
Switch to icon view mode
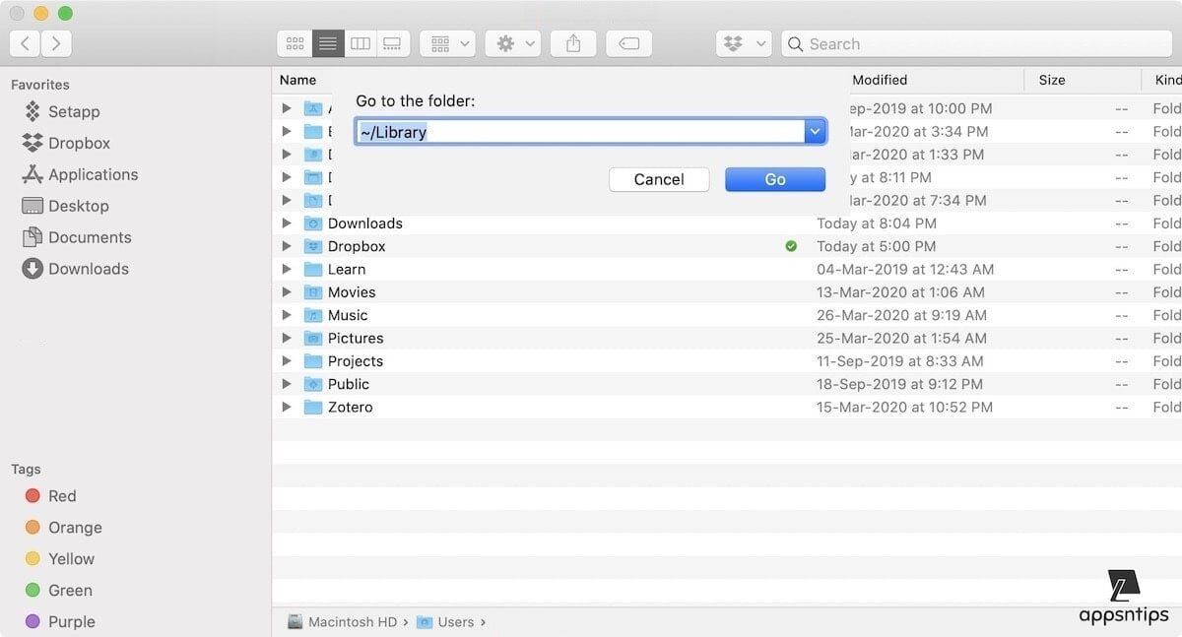[295, 43]
